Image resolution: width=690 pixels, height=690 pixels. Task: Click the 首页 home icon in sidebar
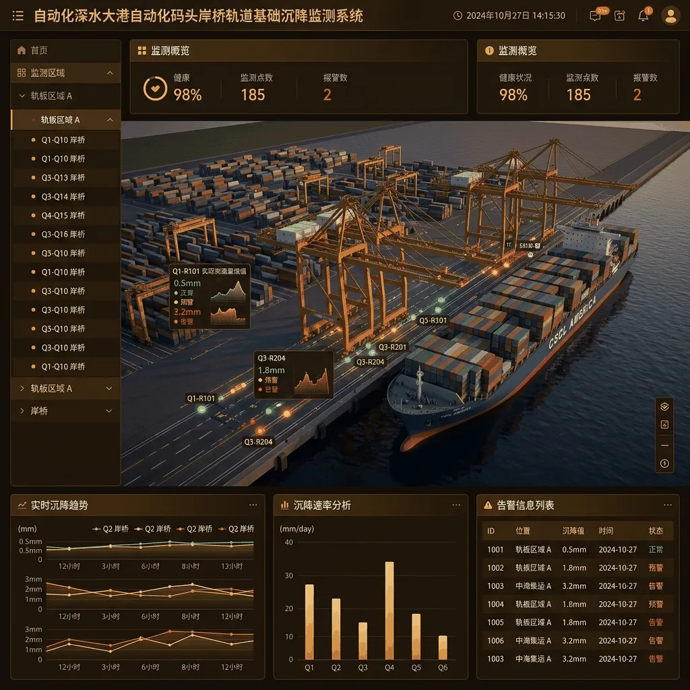point(21,50)
